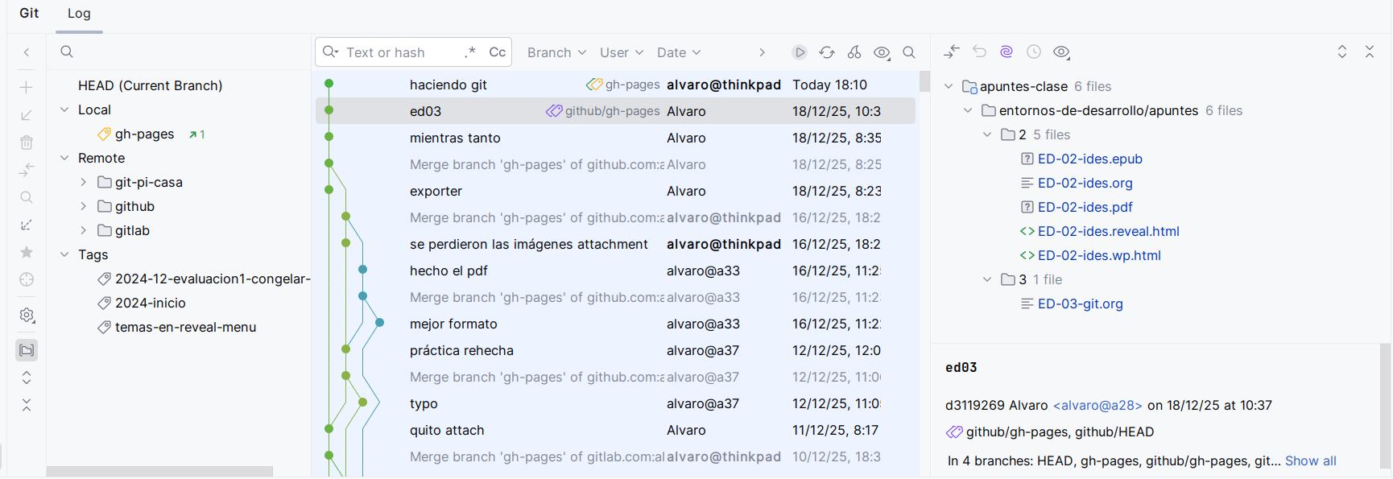Select tag 2024-inicio

click(x=151, y=303)
